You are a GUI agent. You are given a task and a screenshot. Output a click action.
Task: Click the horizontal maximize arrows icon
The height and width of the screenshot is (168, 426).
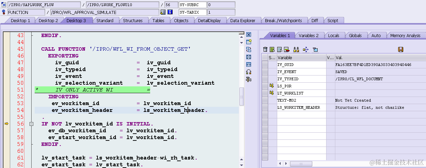coord(248,64)
